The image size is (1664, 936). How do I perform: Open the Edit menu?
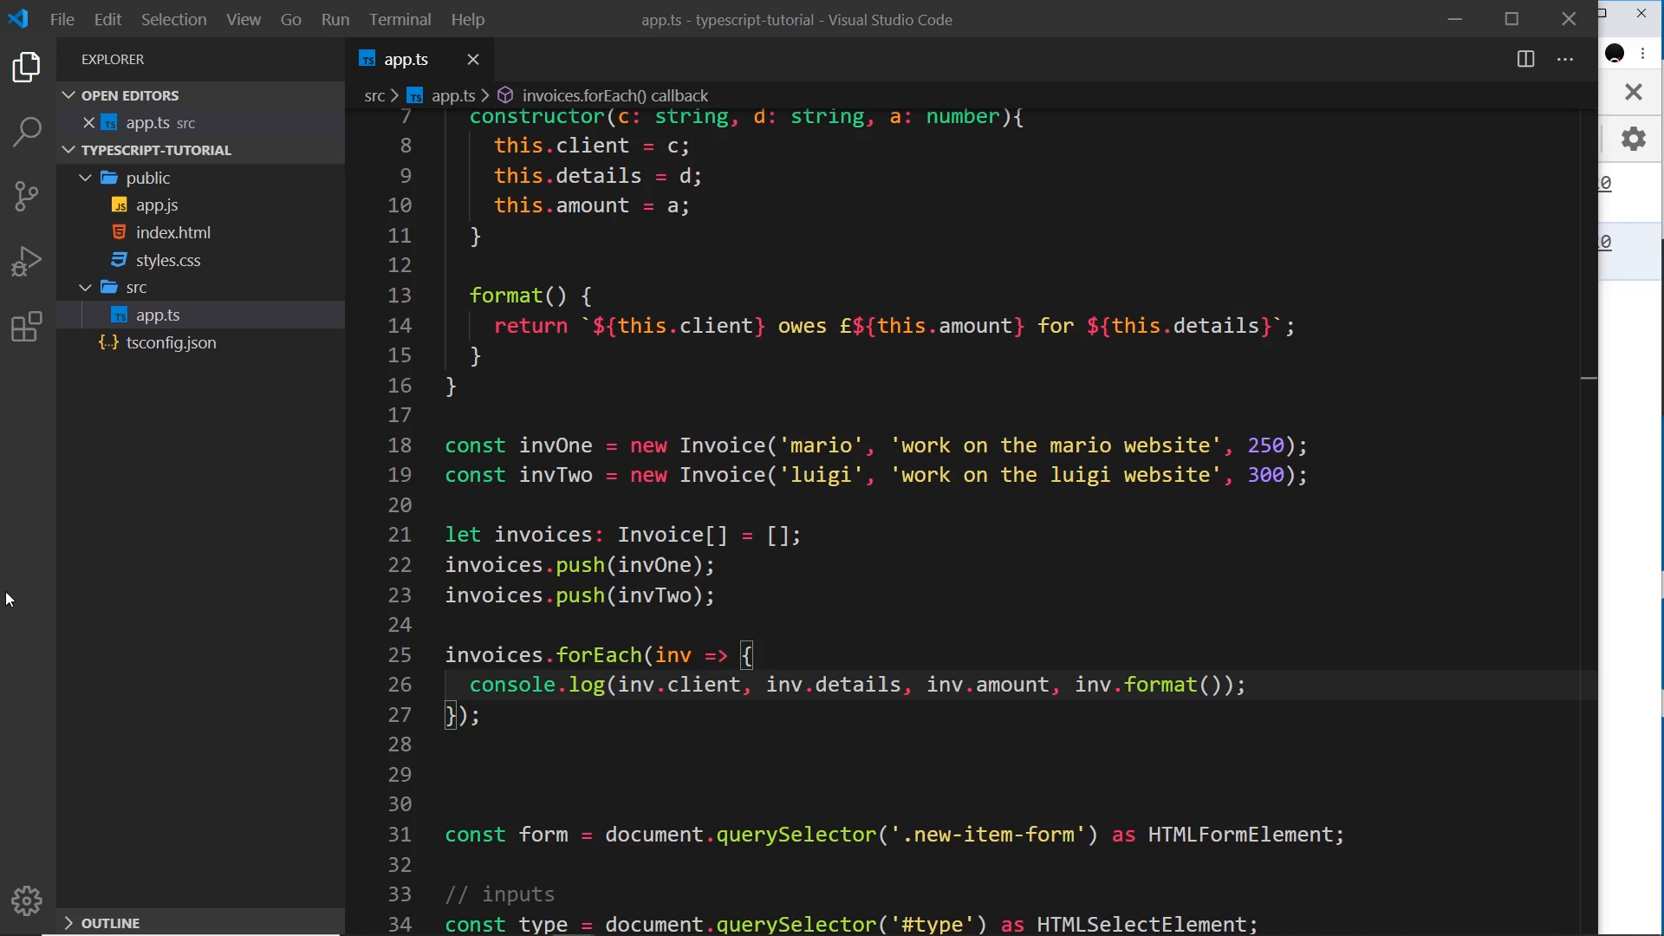107,19
